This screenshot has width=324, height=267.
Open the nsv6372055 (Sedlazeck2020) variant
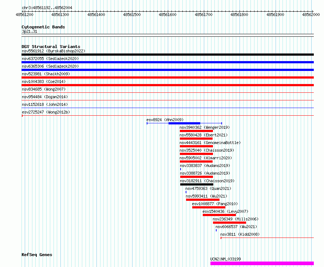(x=50, y=59)
